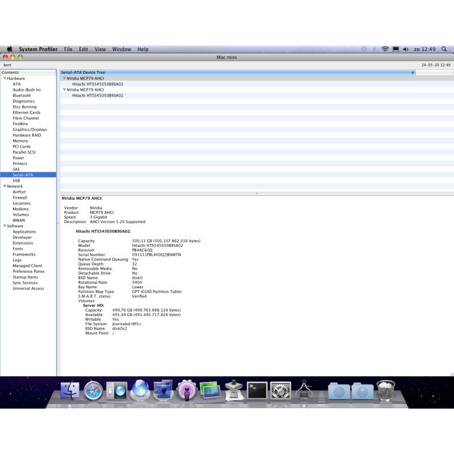Select Firewall under Network
This screenshot has width=454, height=454.
point(20,197)
